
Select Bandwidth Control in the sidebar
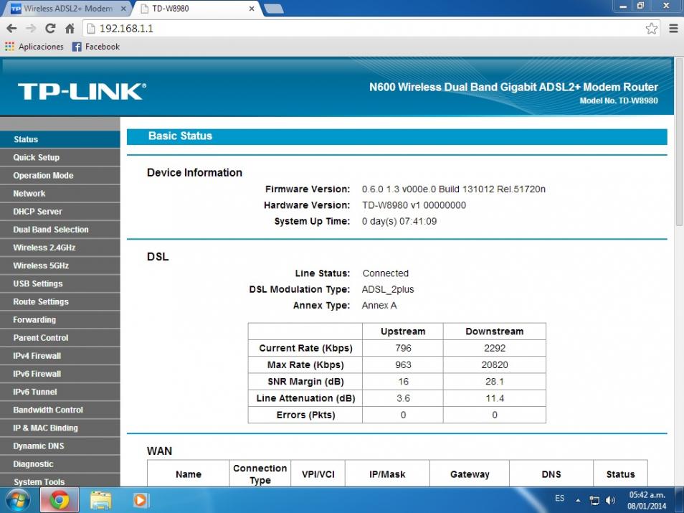coord(48,410)
